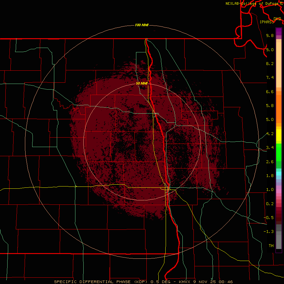Click the 8.2 value on the color scale

click(x=270, y=63)
